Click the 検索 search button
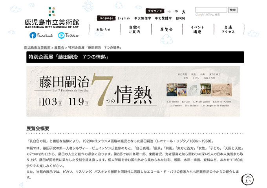 [x=233, y=10]
